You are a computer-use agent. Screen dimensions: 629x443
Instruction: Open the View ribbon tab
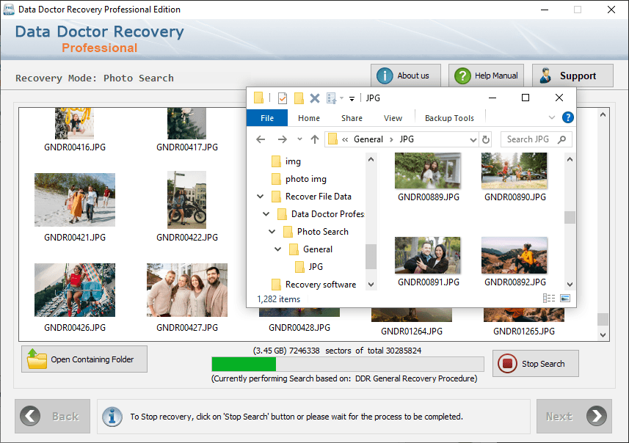coord(393,118)
